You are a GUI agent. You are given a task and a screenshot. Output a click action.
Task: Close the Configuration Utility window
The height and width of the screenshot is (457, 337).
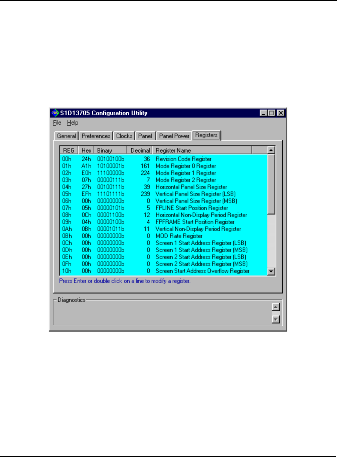point(281,113)
